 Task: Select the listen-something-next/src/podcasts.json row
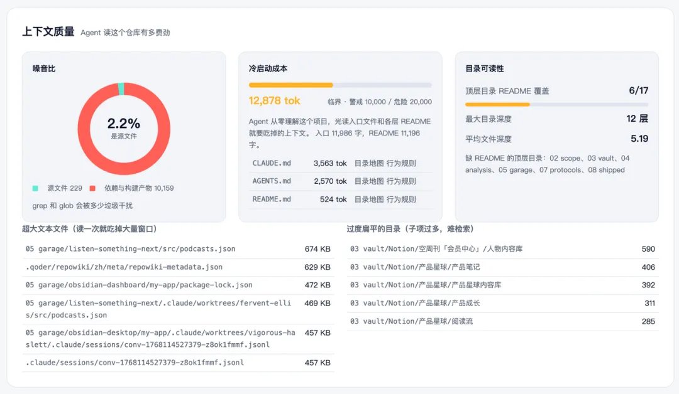click(178, 249)
